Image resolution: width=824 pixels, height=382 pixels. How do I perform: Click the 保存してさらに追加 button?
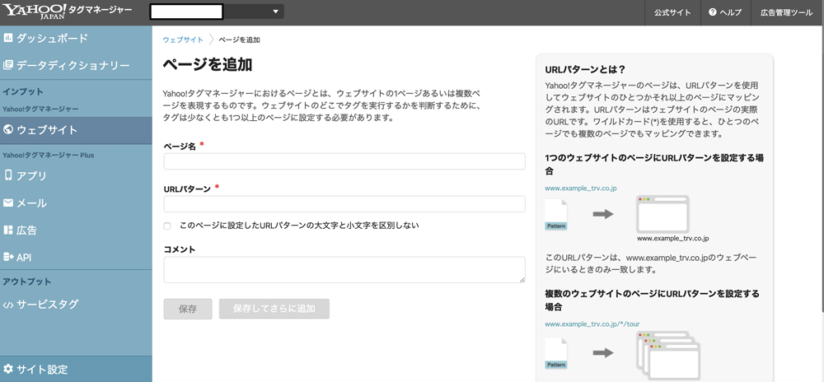[274, 309]
